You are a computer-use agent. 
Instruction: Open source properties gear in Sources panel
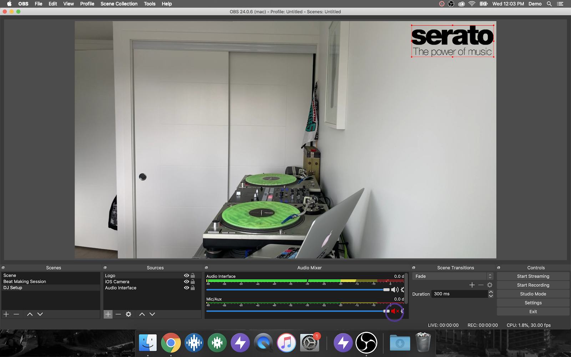pos(128,314)
